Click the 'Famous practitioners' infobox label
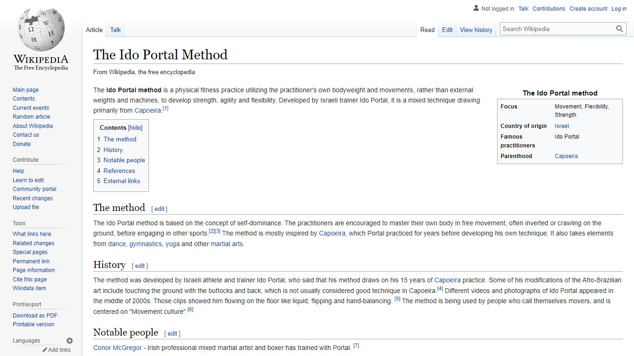The image size is (634, 356). [518, 141]
